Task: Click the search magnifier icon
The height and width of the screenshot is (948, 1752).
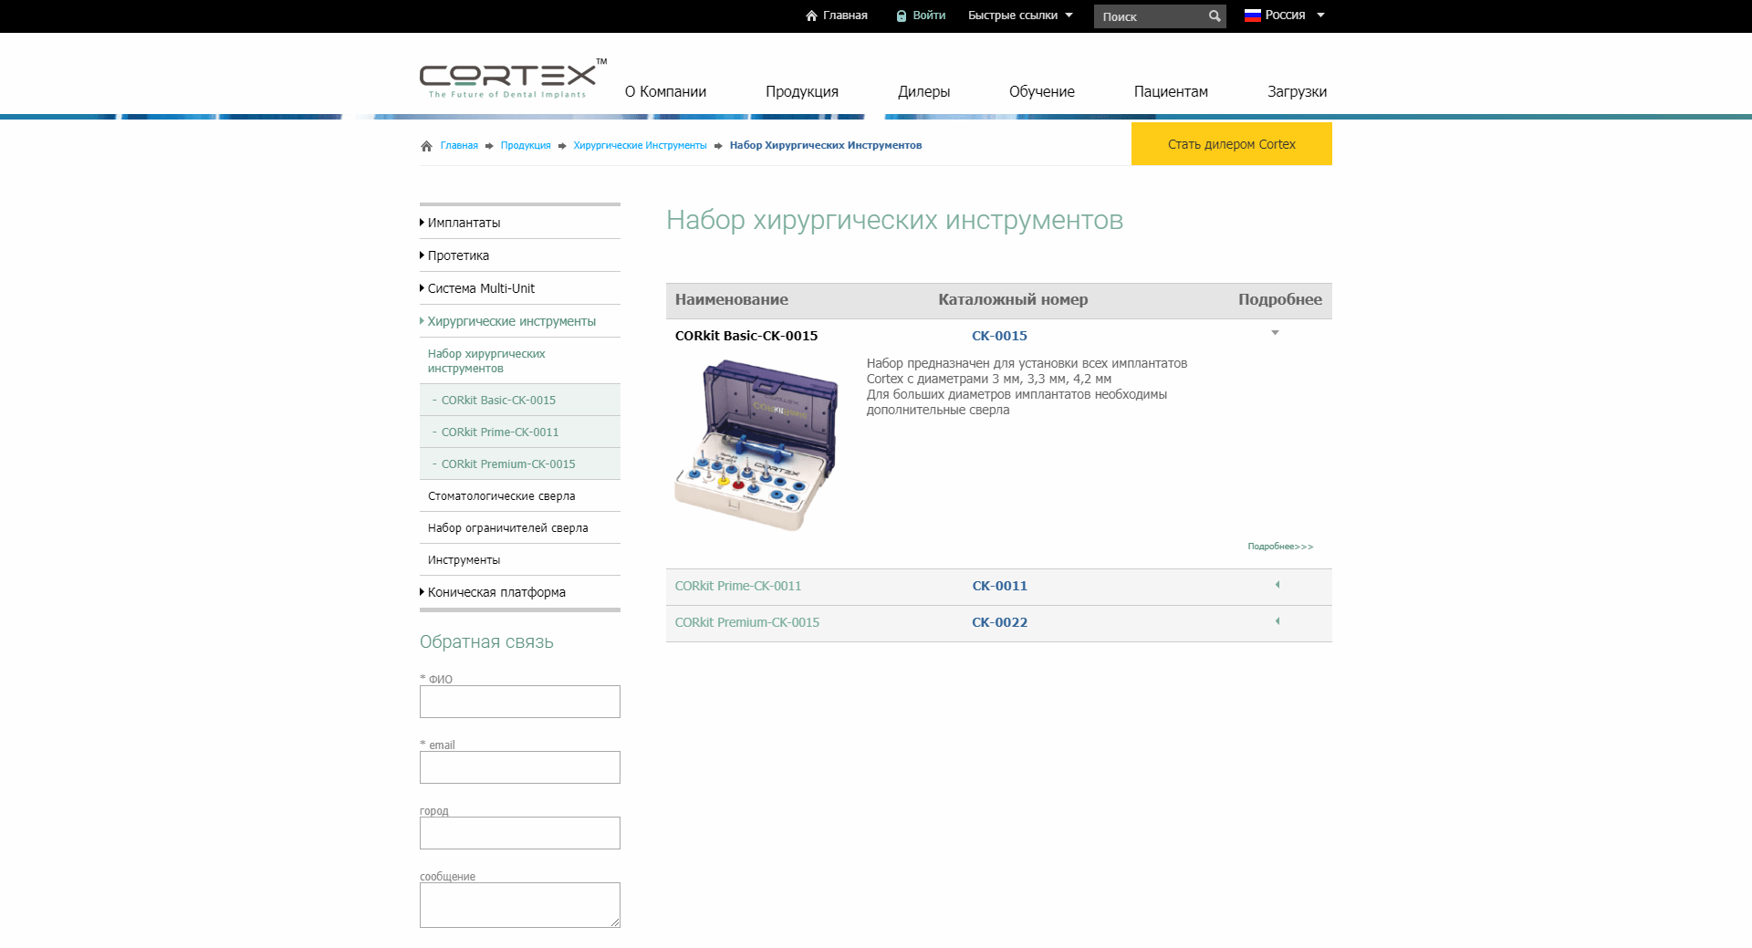Action: point(1215,16)
